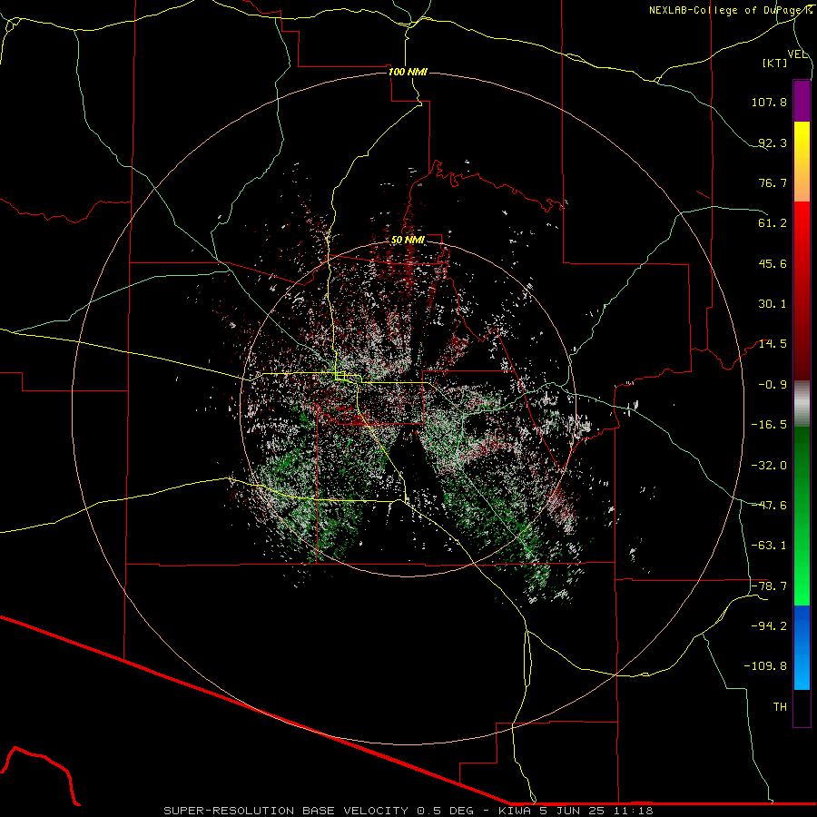Viewport: 817px width, 817px height.
Task: Click the -109.8 velocity scale value
Action: click(765, 666)
